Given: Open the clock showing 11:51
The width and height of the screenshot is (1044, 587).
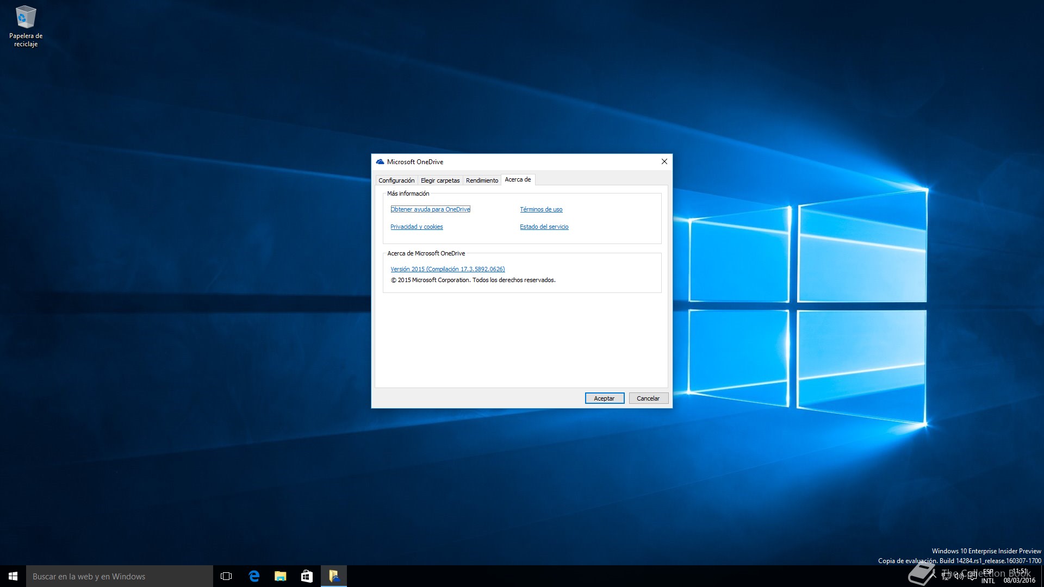Looking at the screenshot, I should tap(1020, 576).
